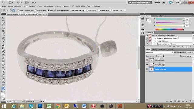Select the Pen tool
The height and width of the screenshot is (109, 194).
pos(3,65)
